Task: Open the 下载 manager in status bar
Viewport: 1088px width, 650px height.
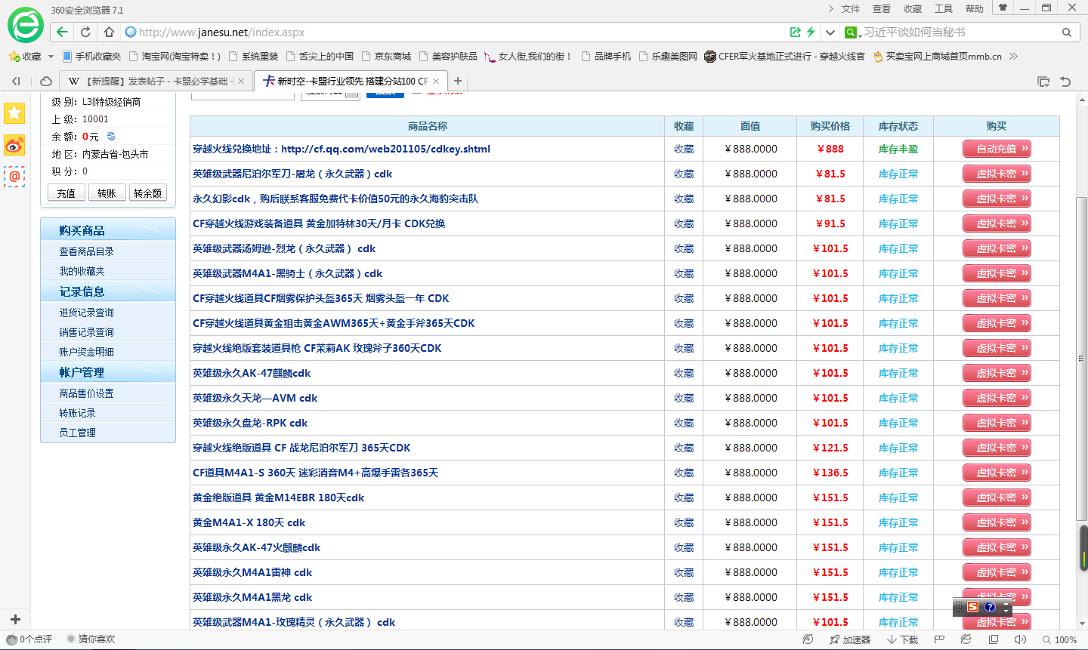Action: tap(902, 639)
